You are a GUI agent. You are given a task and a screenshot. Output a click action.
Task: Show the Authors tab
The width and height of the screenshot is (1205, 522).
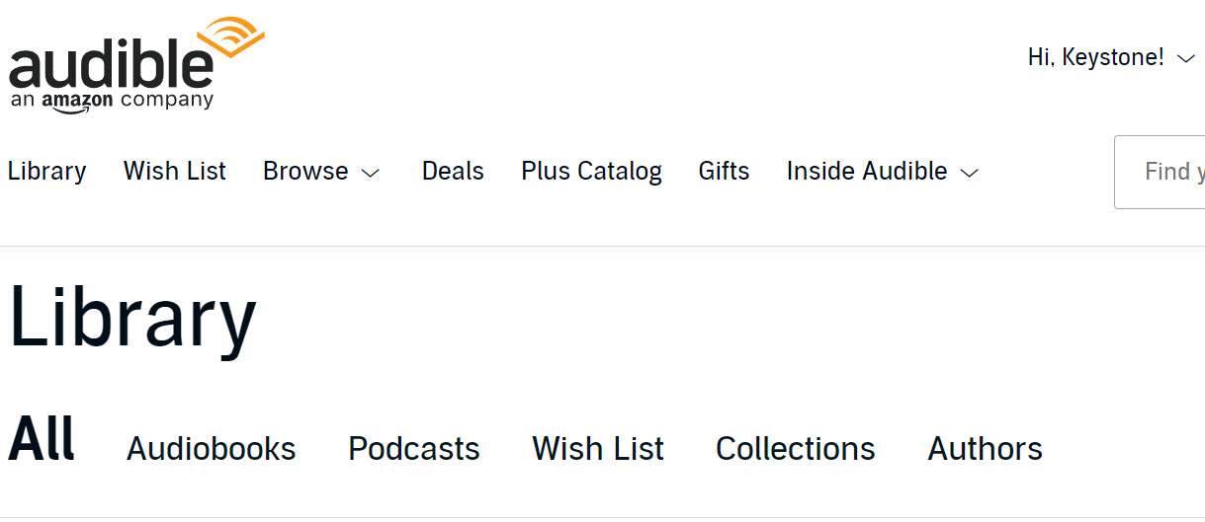click(x=986, y=449)
